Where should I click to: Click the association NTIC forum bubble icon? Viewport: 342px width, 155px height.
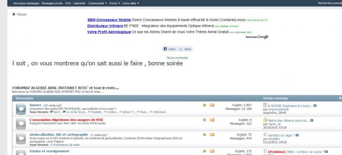[21, 124]
